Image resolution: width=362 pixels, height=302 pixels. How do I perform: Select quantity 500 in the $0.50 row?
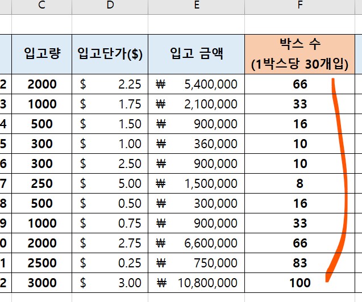point(42,203)
